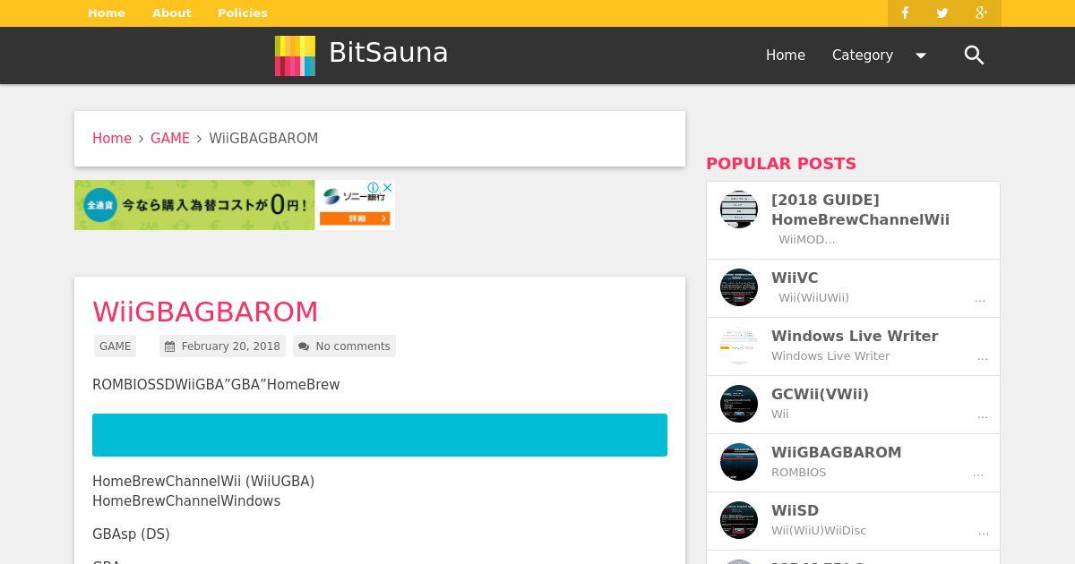Open the ad info icon
The image size is (1075, 564).
[374, 187]
